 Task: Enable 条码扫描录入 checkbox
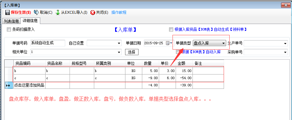[x=8, y=29]
